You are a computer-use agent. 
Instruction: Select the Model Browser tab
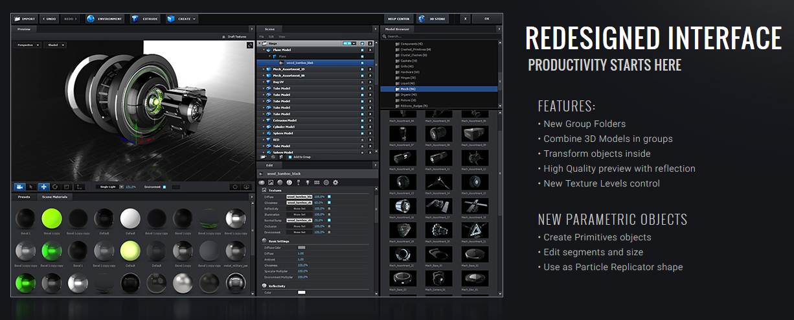tap(398, 29)
